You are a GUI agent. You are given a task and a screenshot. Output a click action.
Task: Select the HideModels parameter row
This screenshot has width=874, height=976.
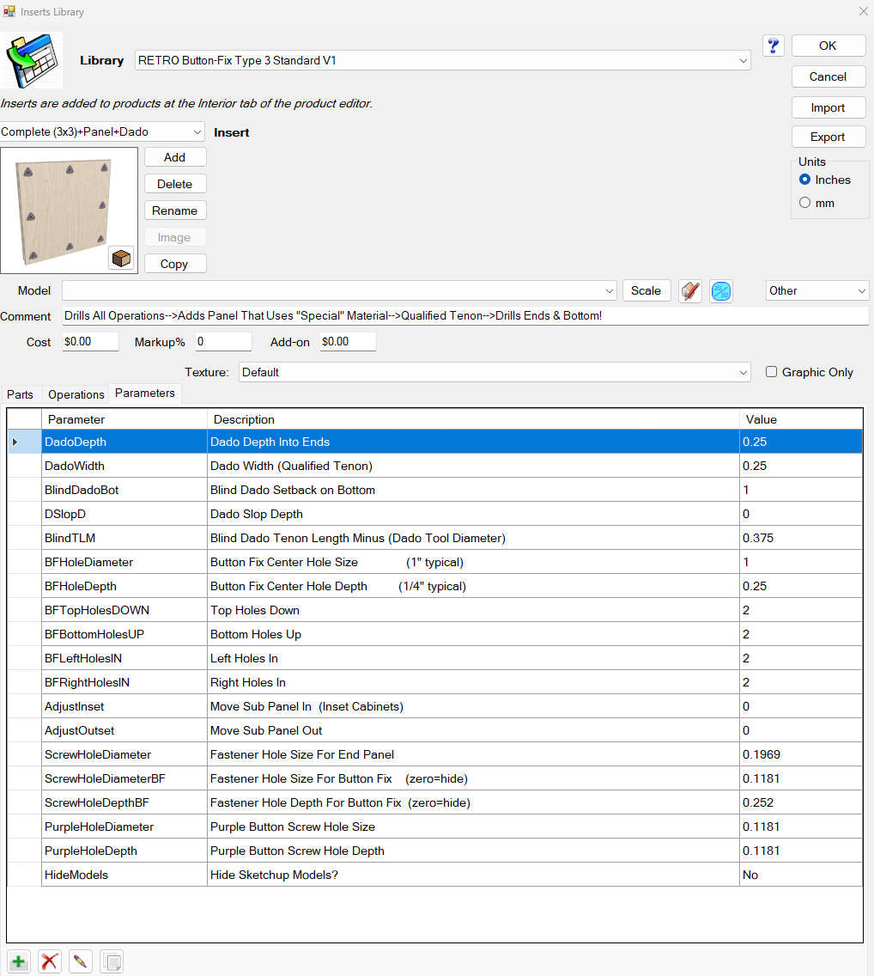click(434, 875)
